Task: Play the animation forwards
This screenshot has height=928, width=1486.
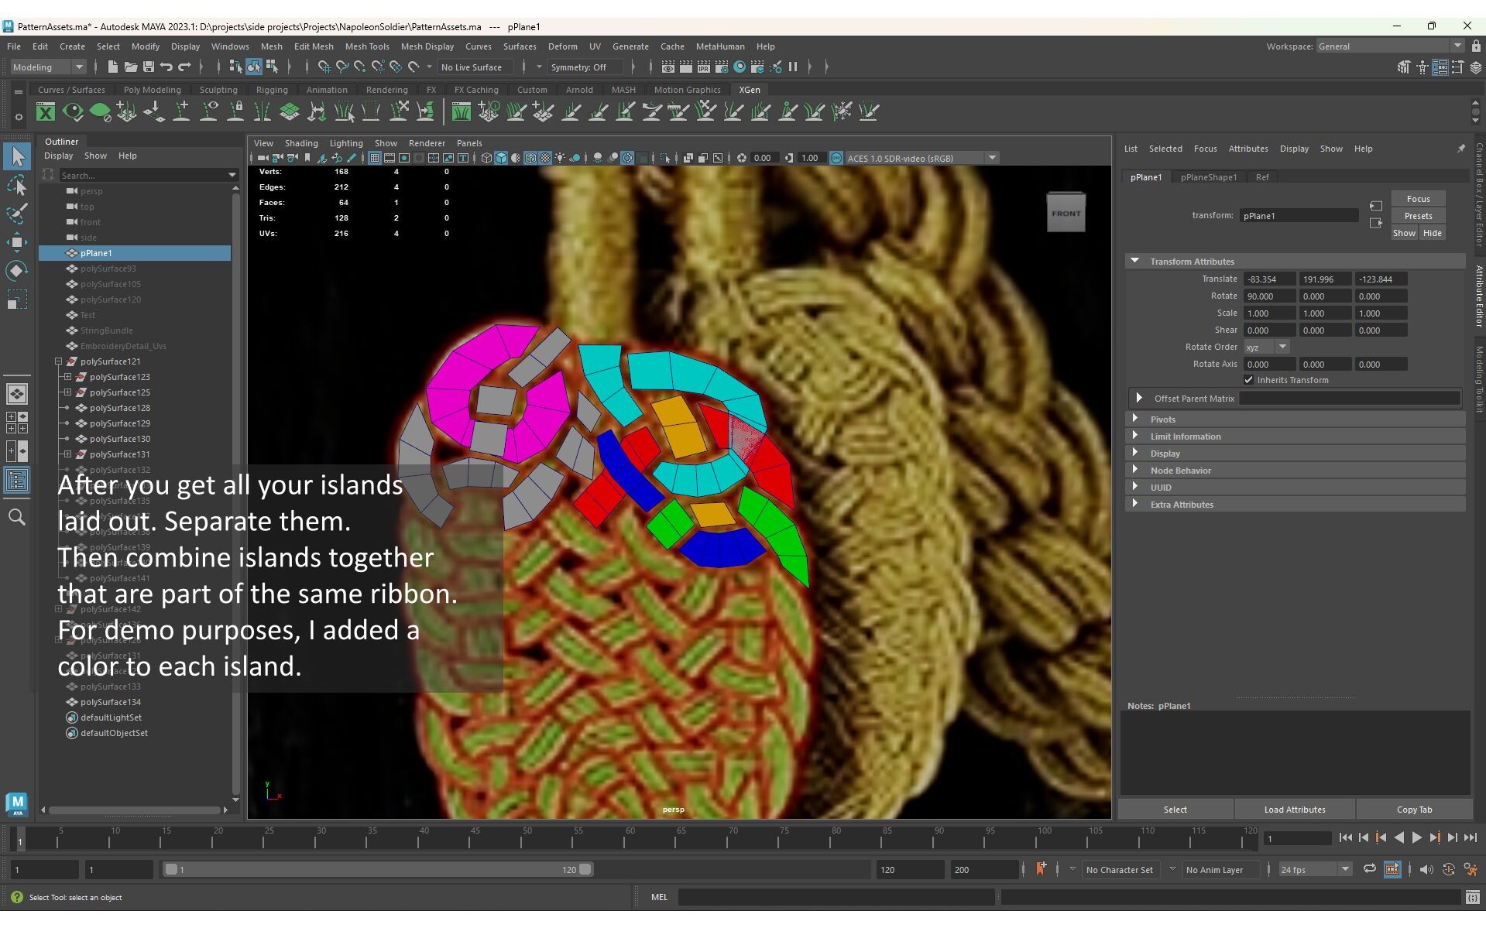Action: pos(1416,837)
